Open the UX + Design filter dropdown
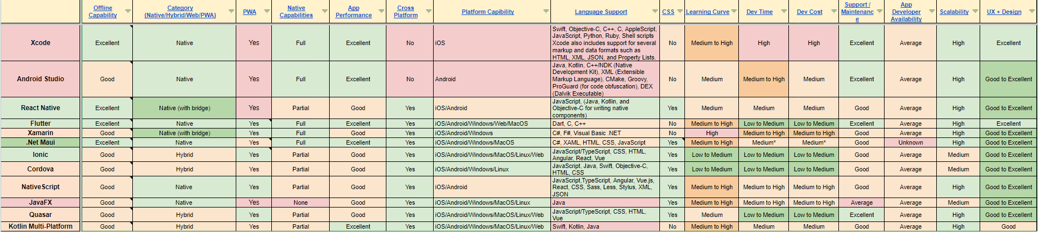 coord(1031,12)
